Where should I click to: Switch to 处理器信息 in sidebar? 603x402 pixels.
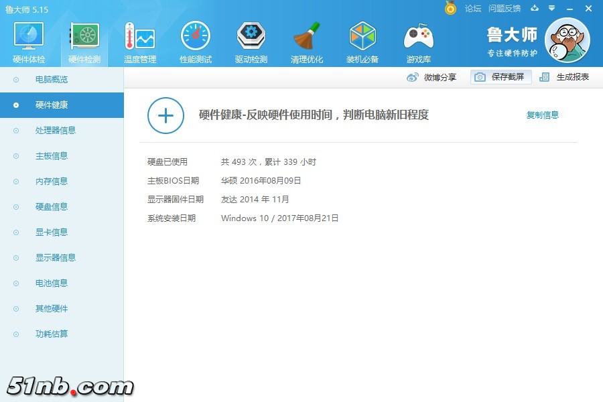[x=55, y=131]
